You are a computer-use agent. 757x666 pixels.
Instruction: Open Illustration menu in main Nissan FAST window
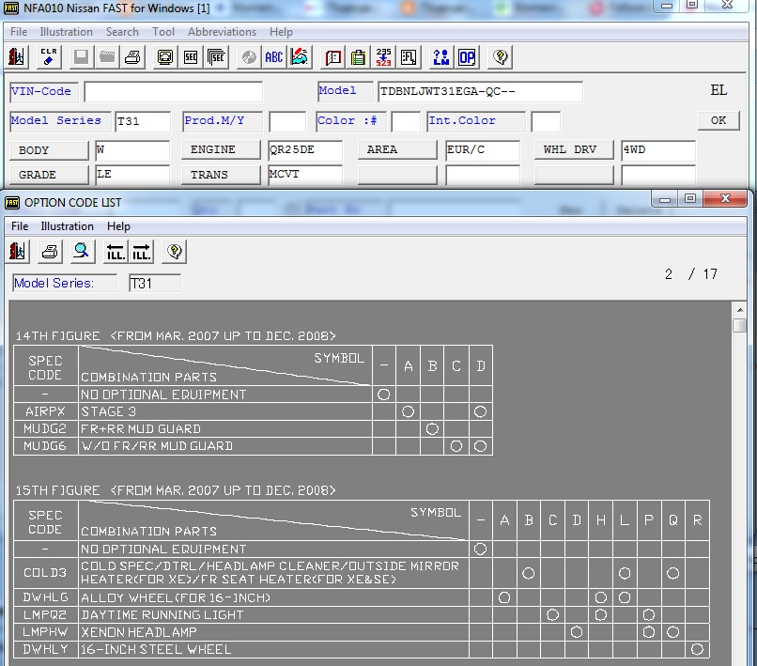[66, 32]
